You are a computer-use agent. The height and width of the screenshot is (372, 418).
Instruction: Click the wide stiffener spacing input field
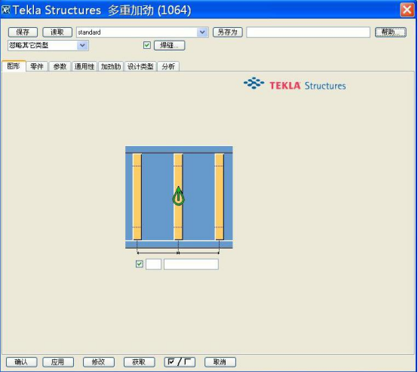191,264
